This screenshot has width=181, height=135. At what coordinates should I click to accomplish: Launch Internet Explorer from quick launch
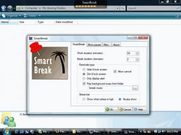click(x=16, y=131)
